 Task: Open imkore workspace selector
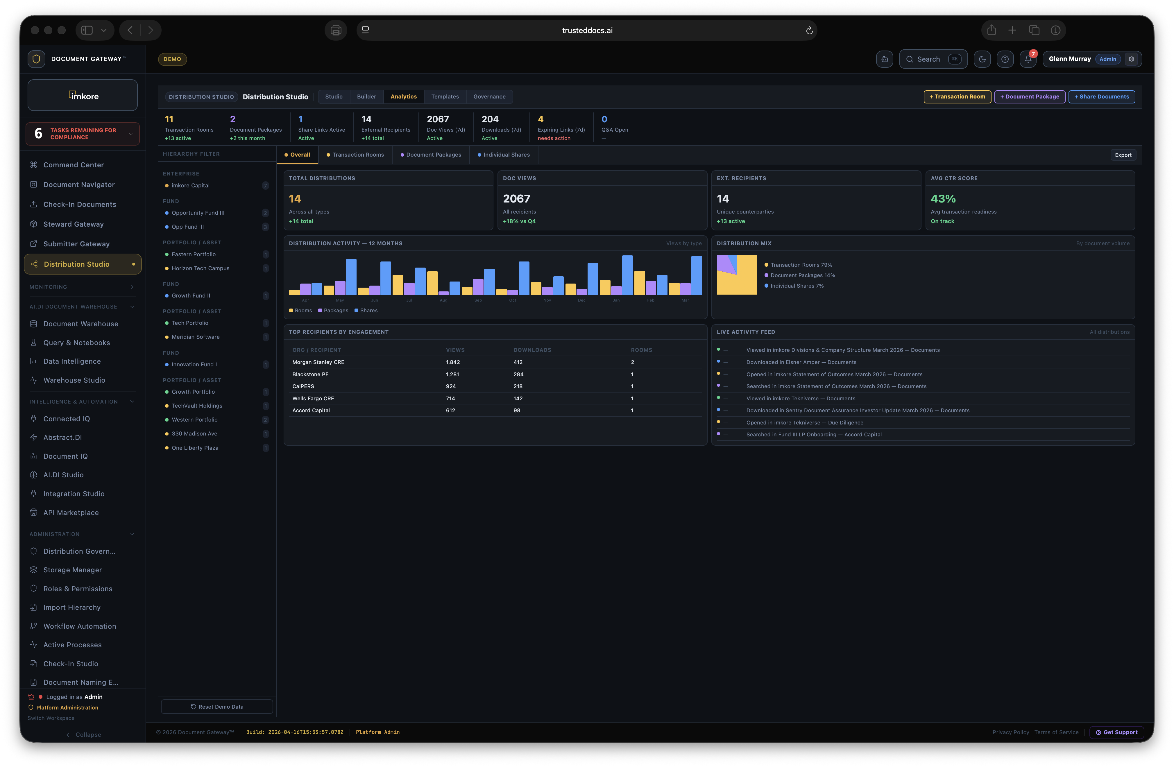point(82,96)
